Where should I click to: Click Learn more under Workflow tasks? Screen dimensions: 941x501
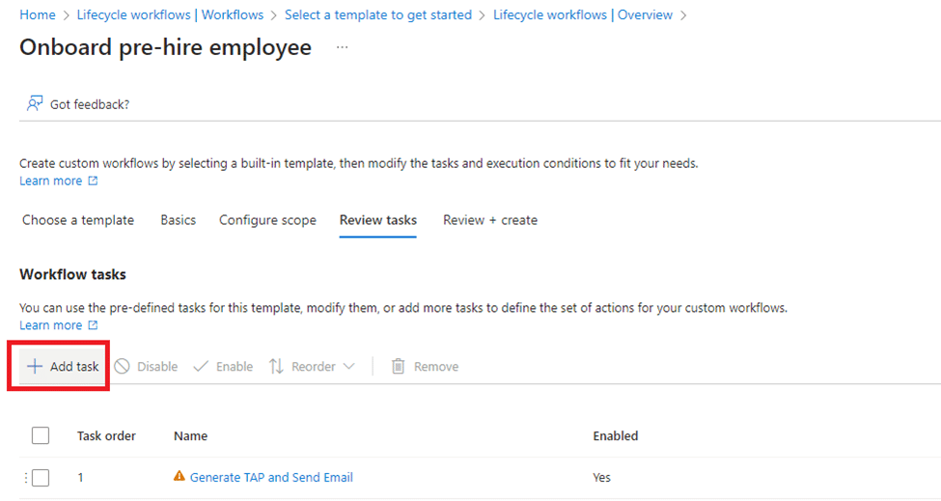pos(51,325)
